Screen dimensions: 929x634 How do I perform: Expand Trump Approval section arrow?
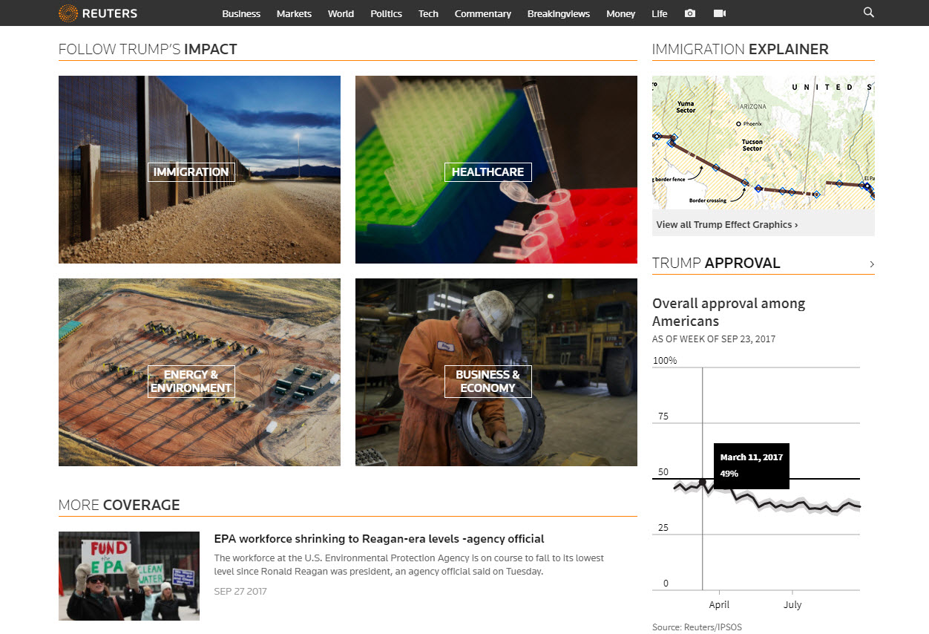(871, 264)
